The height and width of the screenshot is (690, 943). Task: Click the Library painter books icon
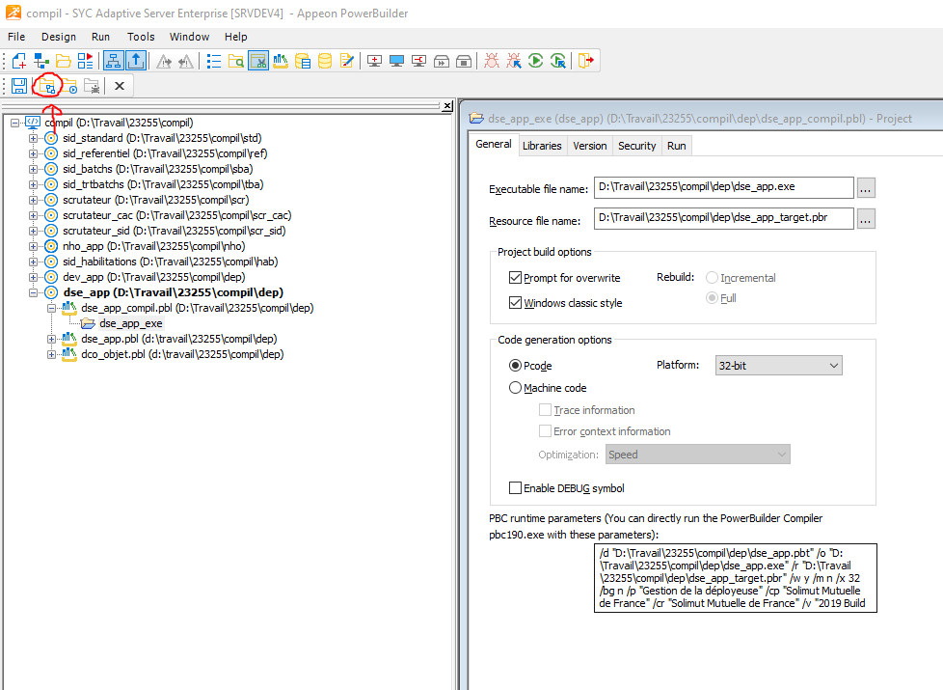pyautogui.click(x=281, y=61)
